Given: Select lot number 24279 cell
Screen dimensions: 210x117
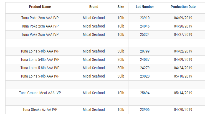Looking at the screenshot, I should point(145,68).
